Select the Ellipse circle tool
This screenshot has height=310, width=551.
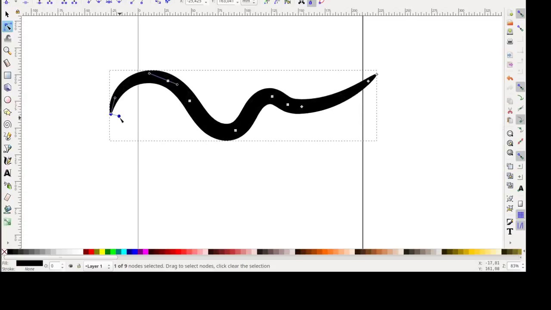tap(7, 100)
